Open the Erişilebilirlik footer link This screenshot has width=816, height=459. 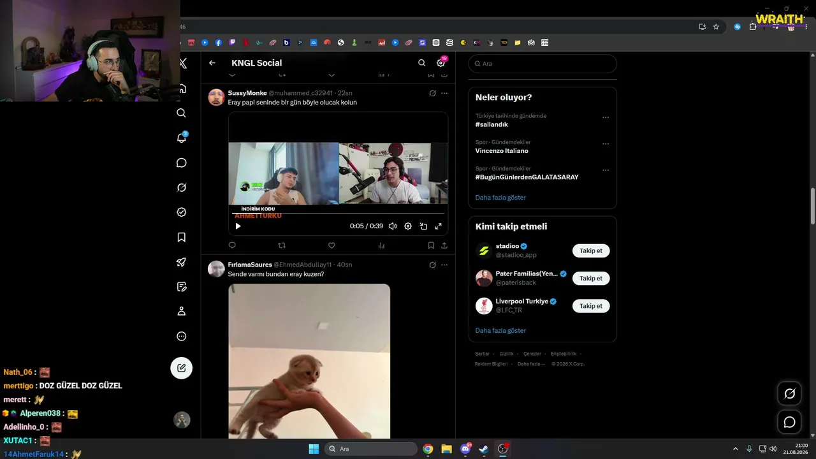pyautogui.click(x=564, y=354)
